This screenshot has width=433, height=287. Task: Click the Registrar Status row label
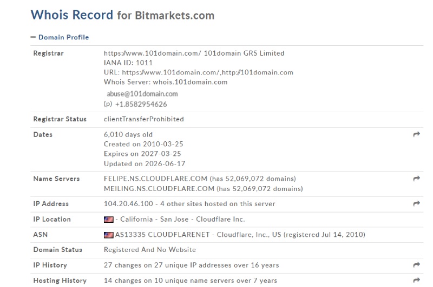(x=60, y=119)
